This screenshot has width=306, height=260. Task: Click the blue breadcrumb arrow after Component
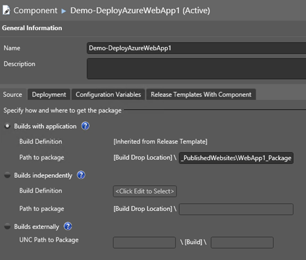tap(64, 11)
